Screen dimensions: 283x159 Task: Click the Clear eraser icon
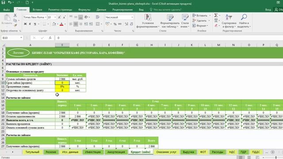[x=216, y=26]
